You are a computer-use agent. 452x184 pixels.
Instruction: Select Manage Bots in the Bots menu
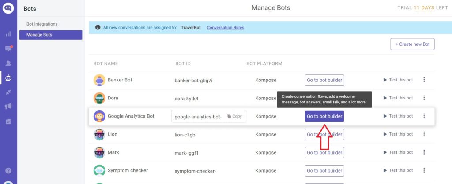pos(51,35)
